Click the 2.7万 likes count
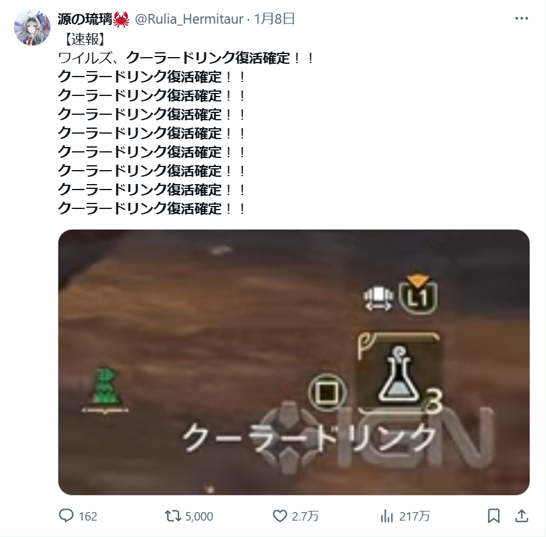This screenshot has width=546, height=537. 305,516
